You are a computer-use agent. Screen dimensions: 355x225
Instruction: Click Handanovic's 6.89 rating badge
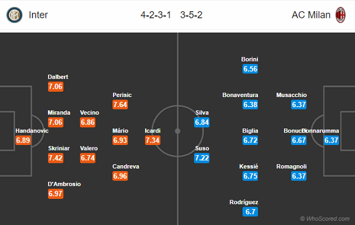(23, 140)
